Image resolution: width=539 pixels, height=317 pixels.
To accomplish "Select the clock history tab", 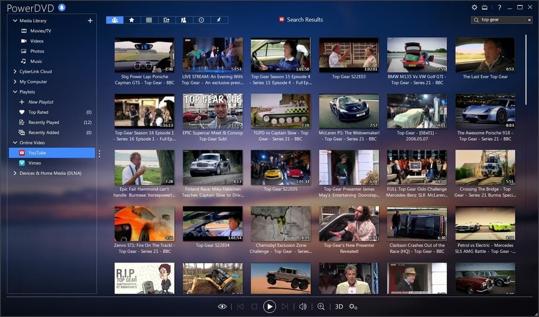I will click(x=201, y=20).
